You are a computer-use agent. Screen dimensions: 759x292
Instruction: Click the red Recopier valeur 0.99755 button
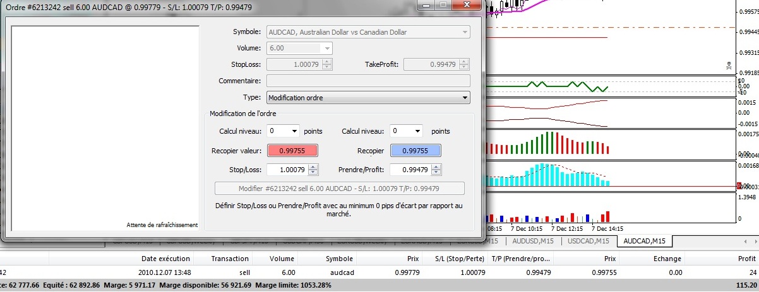point(293,151)
